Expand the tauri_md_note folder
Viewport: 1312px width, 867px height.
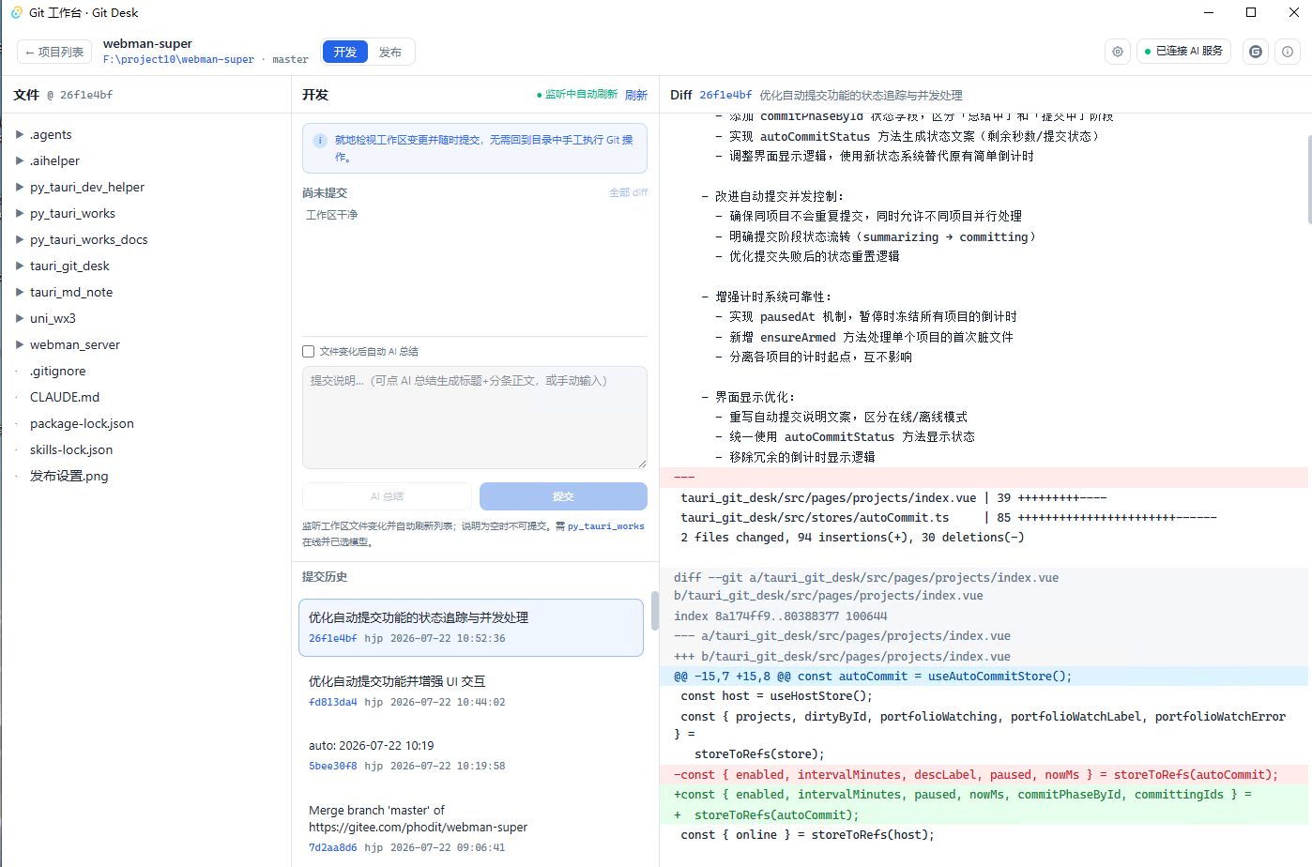pos(20,292)
